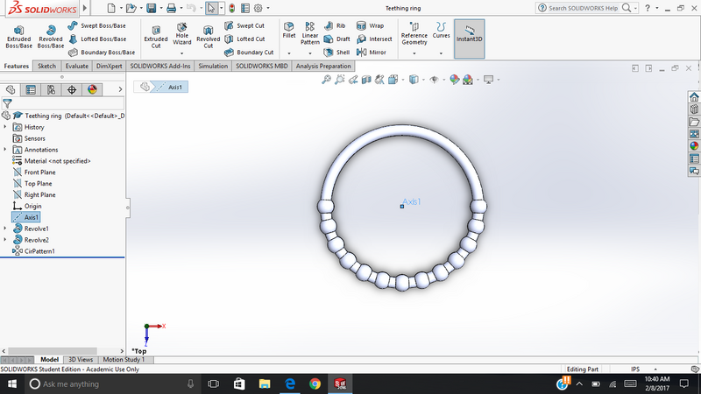
Task: Expand the History folder in tree
Action: click(x=6, y=127)
